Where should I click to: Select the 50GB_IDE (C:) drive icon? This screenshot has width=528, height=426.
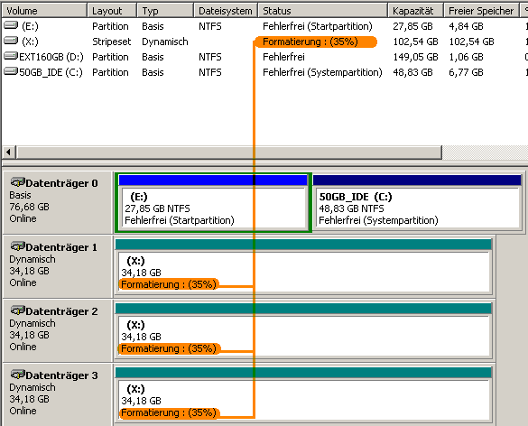pos(11,71)
